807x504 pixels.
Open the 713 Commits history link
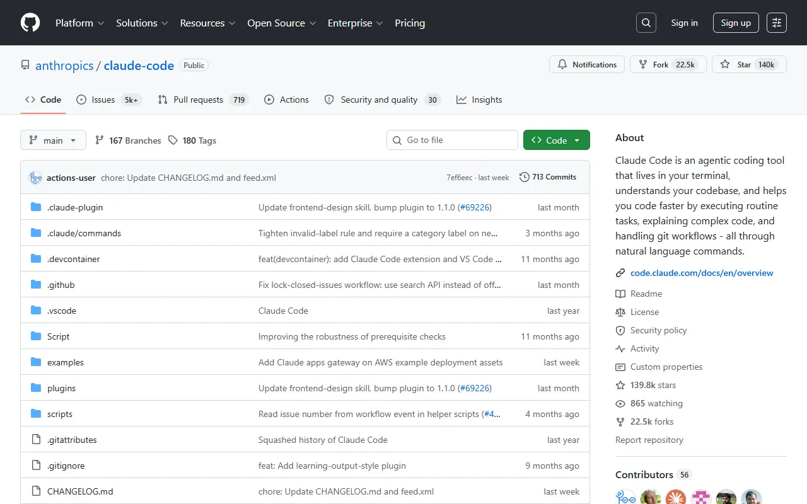pos(548,177)
